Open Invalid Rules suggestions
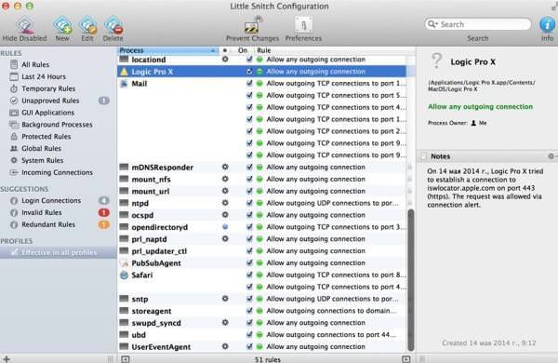558x363 pixels. [42, 212]
